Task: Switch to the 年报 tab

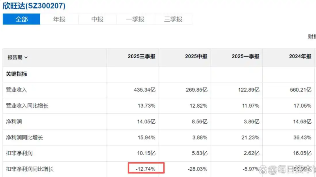Action: tap(59, 19)
